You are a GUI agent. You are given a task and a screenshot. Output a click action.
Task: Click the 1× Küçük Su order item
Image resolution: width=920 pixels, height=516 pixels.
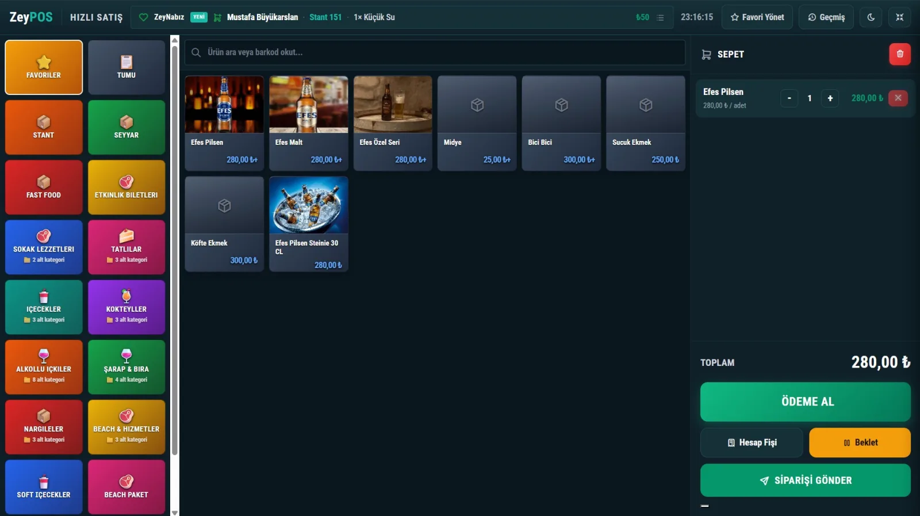[374, 17]
